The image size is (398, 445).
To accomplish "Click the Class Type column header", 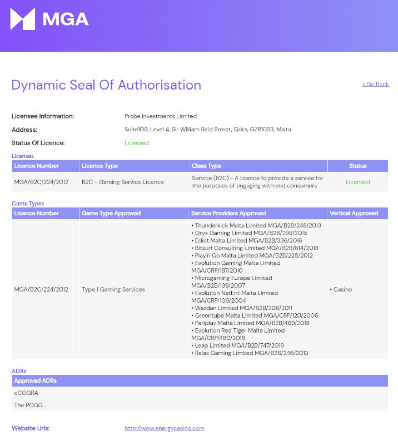I will [206, 166].
